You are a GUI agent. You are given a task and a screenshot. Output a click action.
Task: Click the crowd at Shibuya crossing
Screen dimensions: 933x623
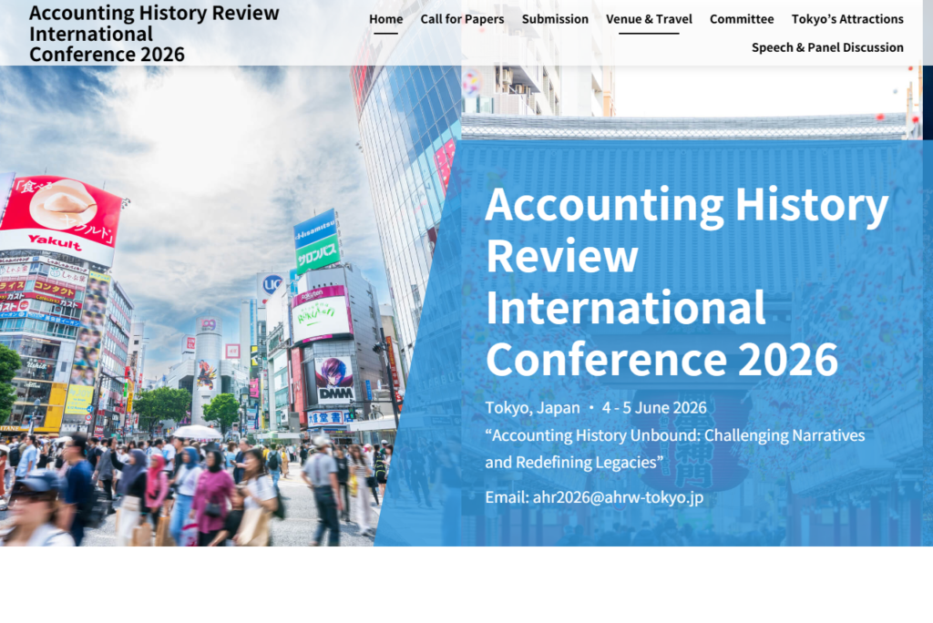pos(182,492)
